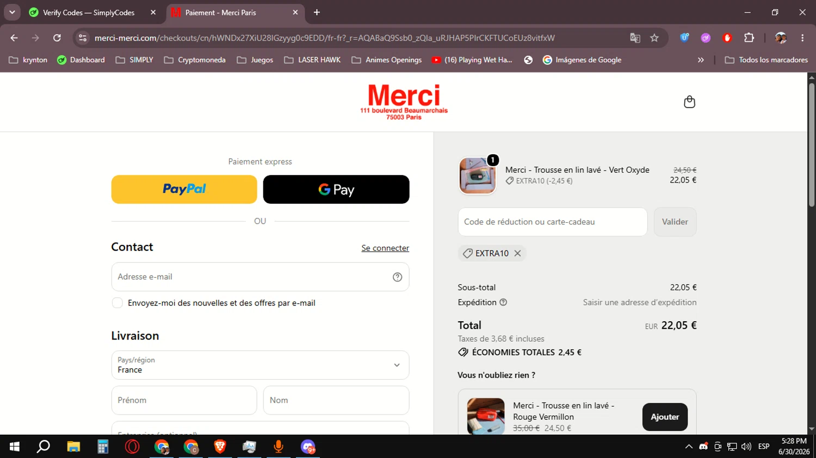Image resolution: width=816 pixels, height=458 pixels.
Task: Open the SIMPLY bookmark folder
Action: (x=134, y=60)
